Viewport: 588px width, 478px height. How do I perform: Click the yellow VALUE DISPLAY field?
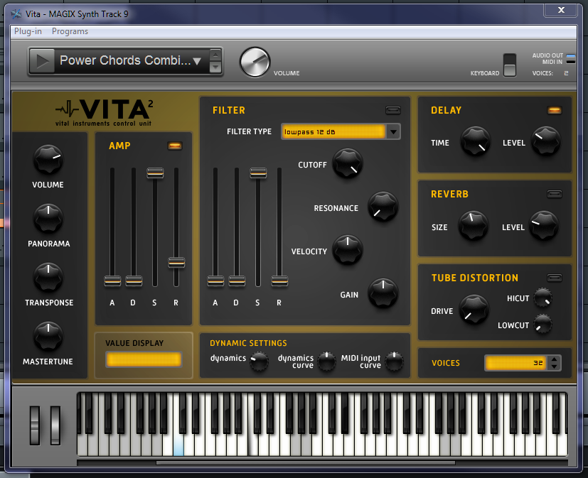point(144,359)
